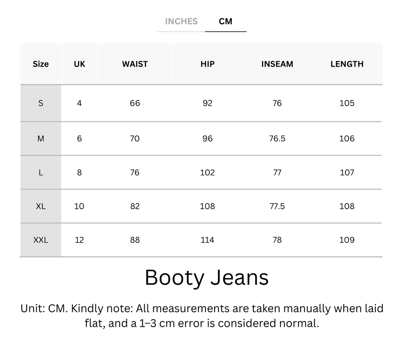
Task: Click the UK column header
Action: pos(79,64)
